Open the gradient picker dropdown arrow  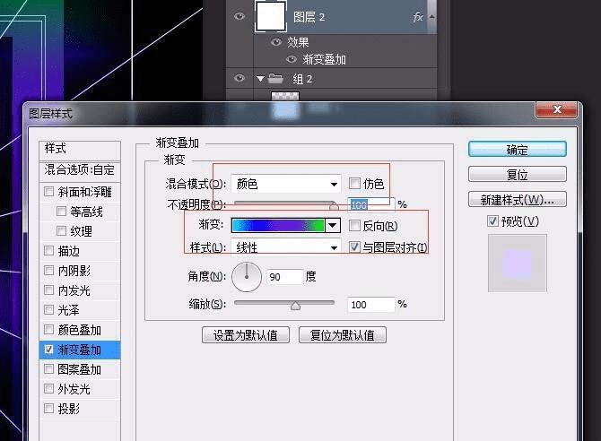(x=333, y=226)
